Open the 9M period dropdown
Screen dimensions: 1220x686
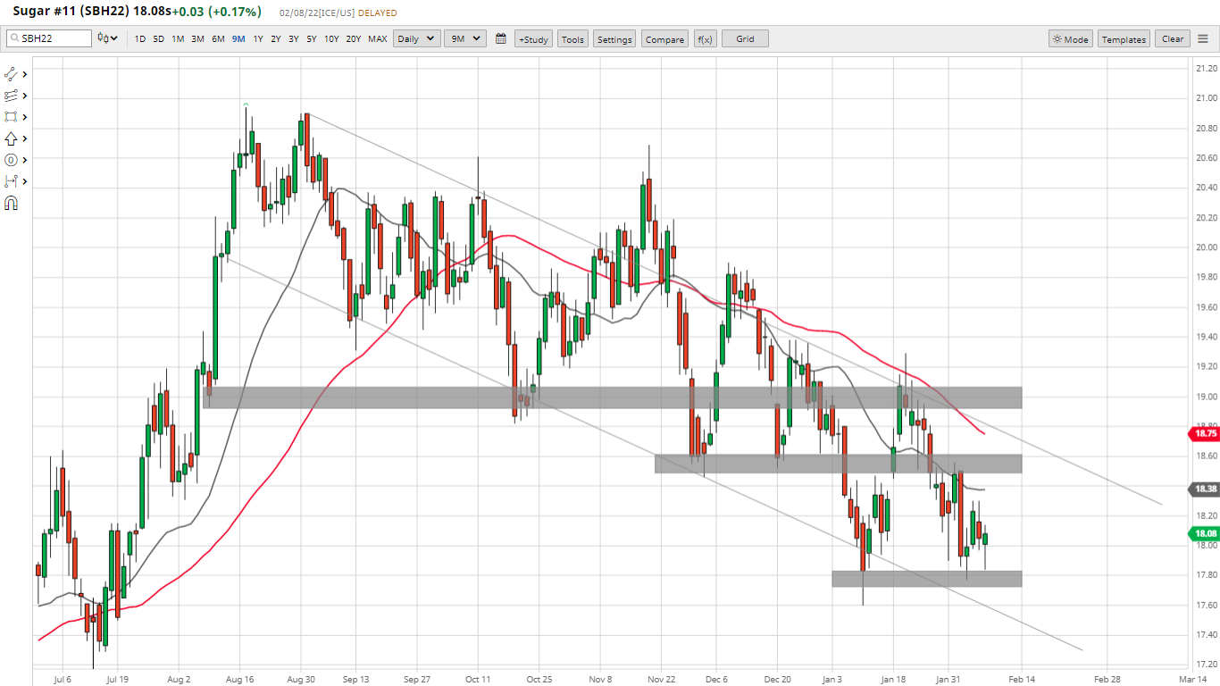pyautogui.click(x=464, y=38)
